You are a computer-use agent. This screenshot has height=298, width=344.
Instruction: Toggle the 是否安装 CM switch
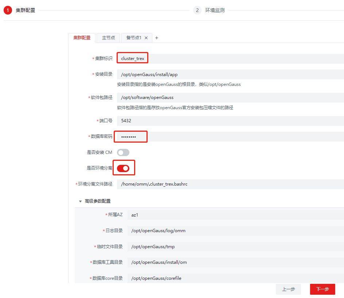[123, 152]
